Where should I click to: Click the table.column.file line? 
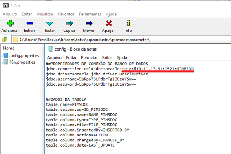81,125
